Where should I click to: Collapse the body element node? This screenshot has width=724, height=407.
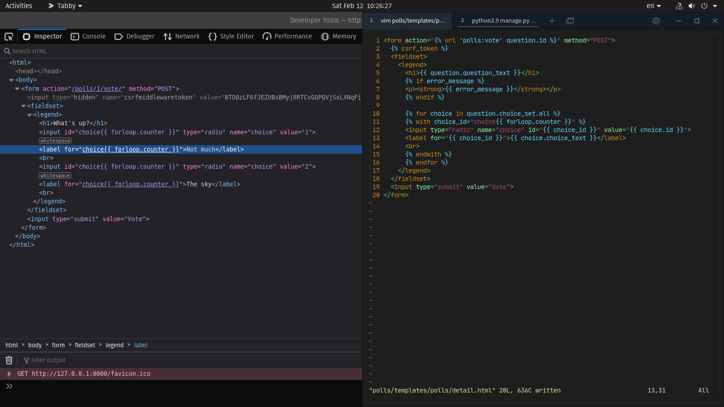(11, 80)
